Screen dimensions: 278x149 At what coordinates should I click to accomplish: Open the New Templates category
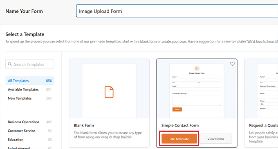[x=30, y=98]
